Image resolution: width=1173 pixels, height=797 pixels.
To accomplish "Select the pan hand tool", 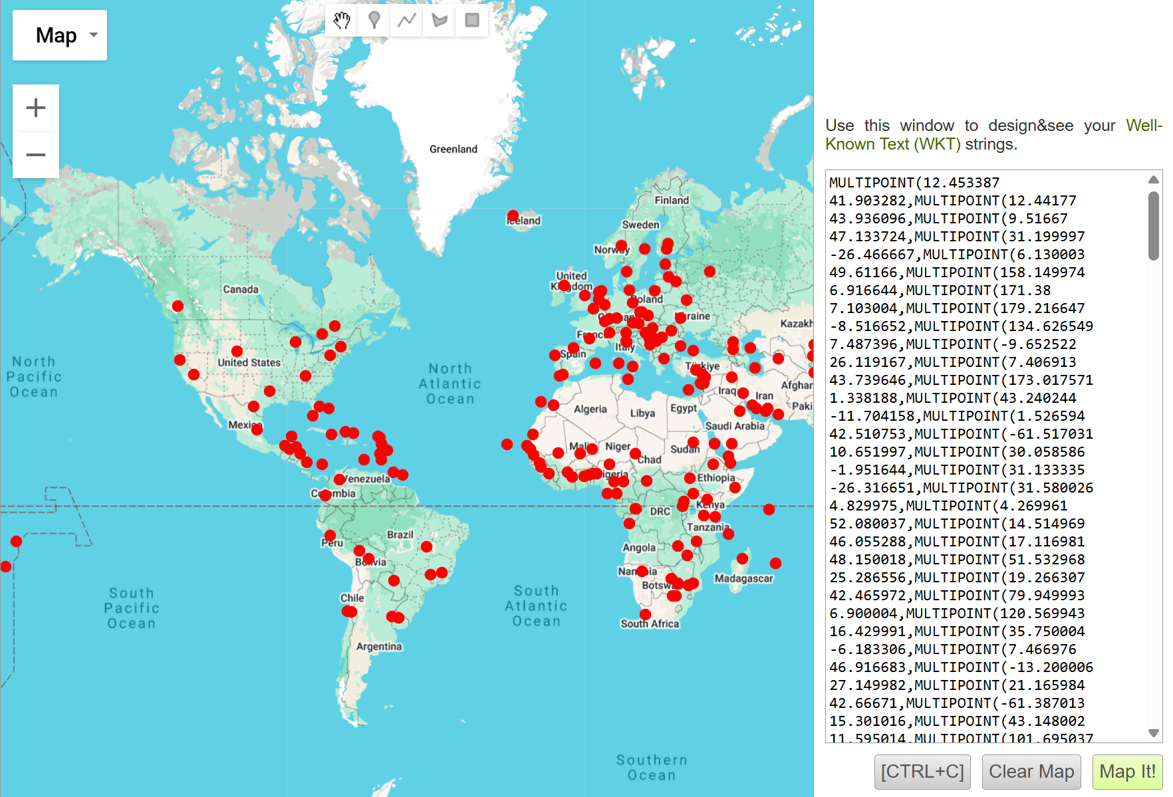I will coord(341,20).
